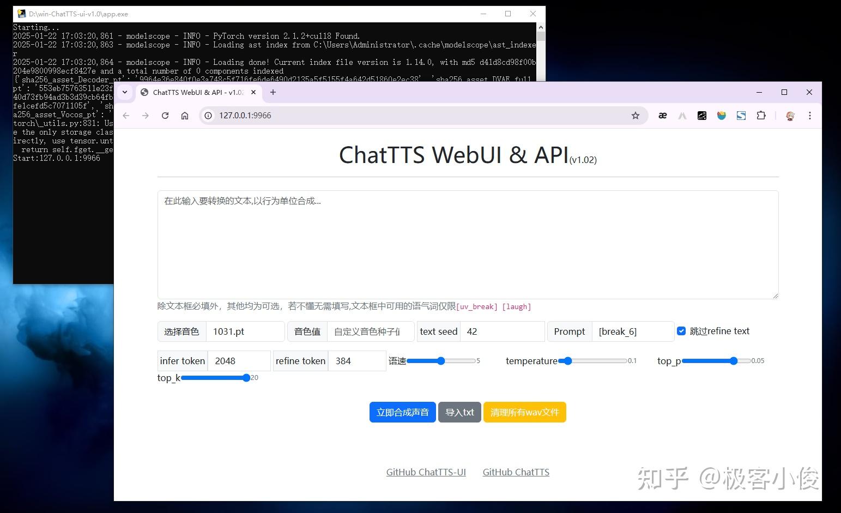Click the text seed input field showing 42
Image resolution: width=841 pixels, height=513 pixels.
(x=501, y=331)
